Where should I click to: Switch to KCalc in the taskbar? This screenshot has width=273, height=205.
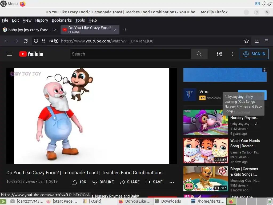click(92, 201)
